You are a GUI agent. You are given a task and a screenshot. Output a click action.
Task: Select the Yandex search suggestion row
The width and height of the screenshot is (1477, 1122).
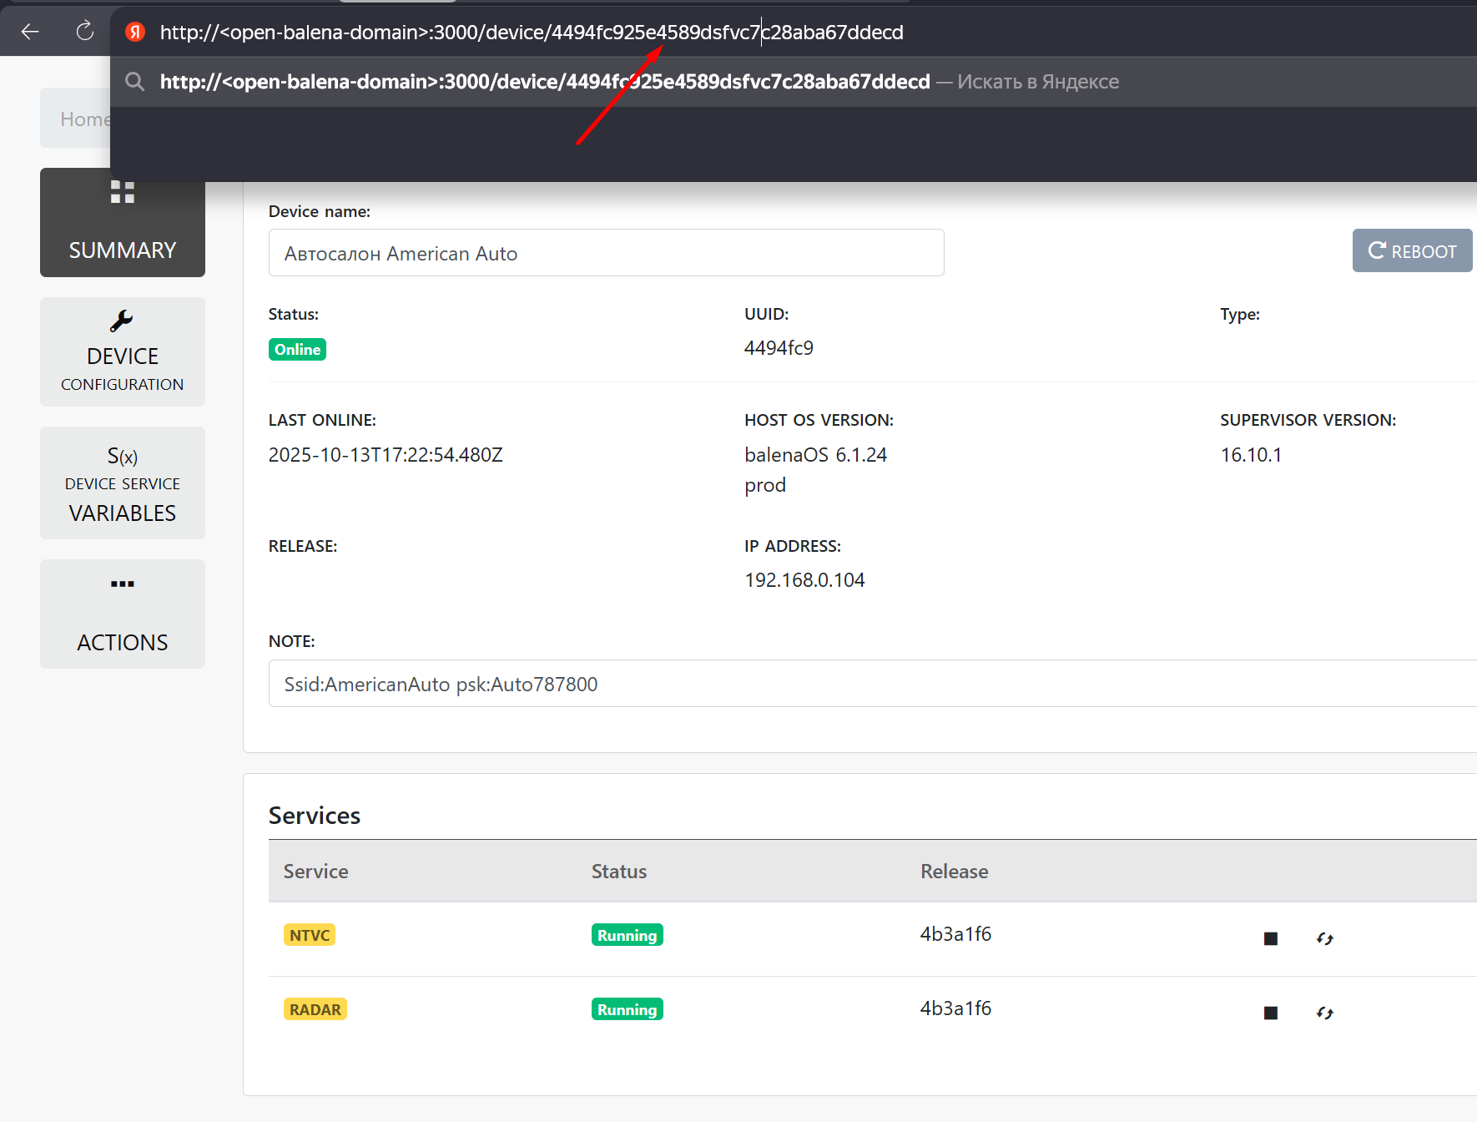pyautogui.click(x=639, y=82)
